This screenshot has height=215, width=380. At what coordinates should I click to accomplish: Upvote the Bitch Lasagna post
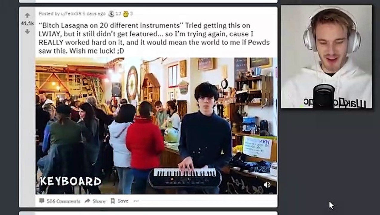pyautogui.click(x=27, y=16)
